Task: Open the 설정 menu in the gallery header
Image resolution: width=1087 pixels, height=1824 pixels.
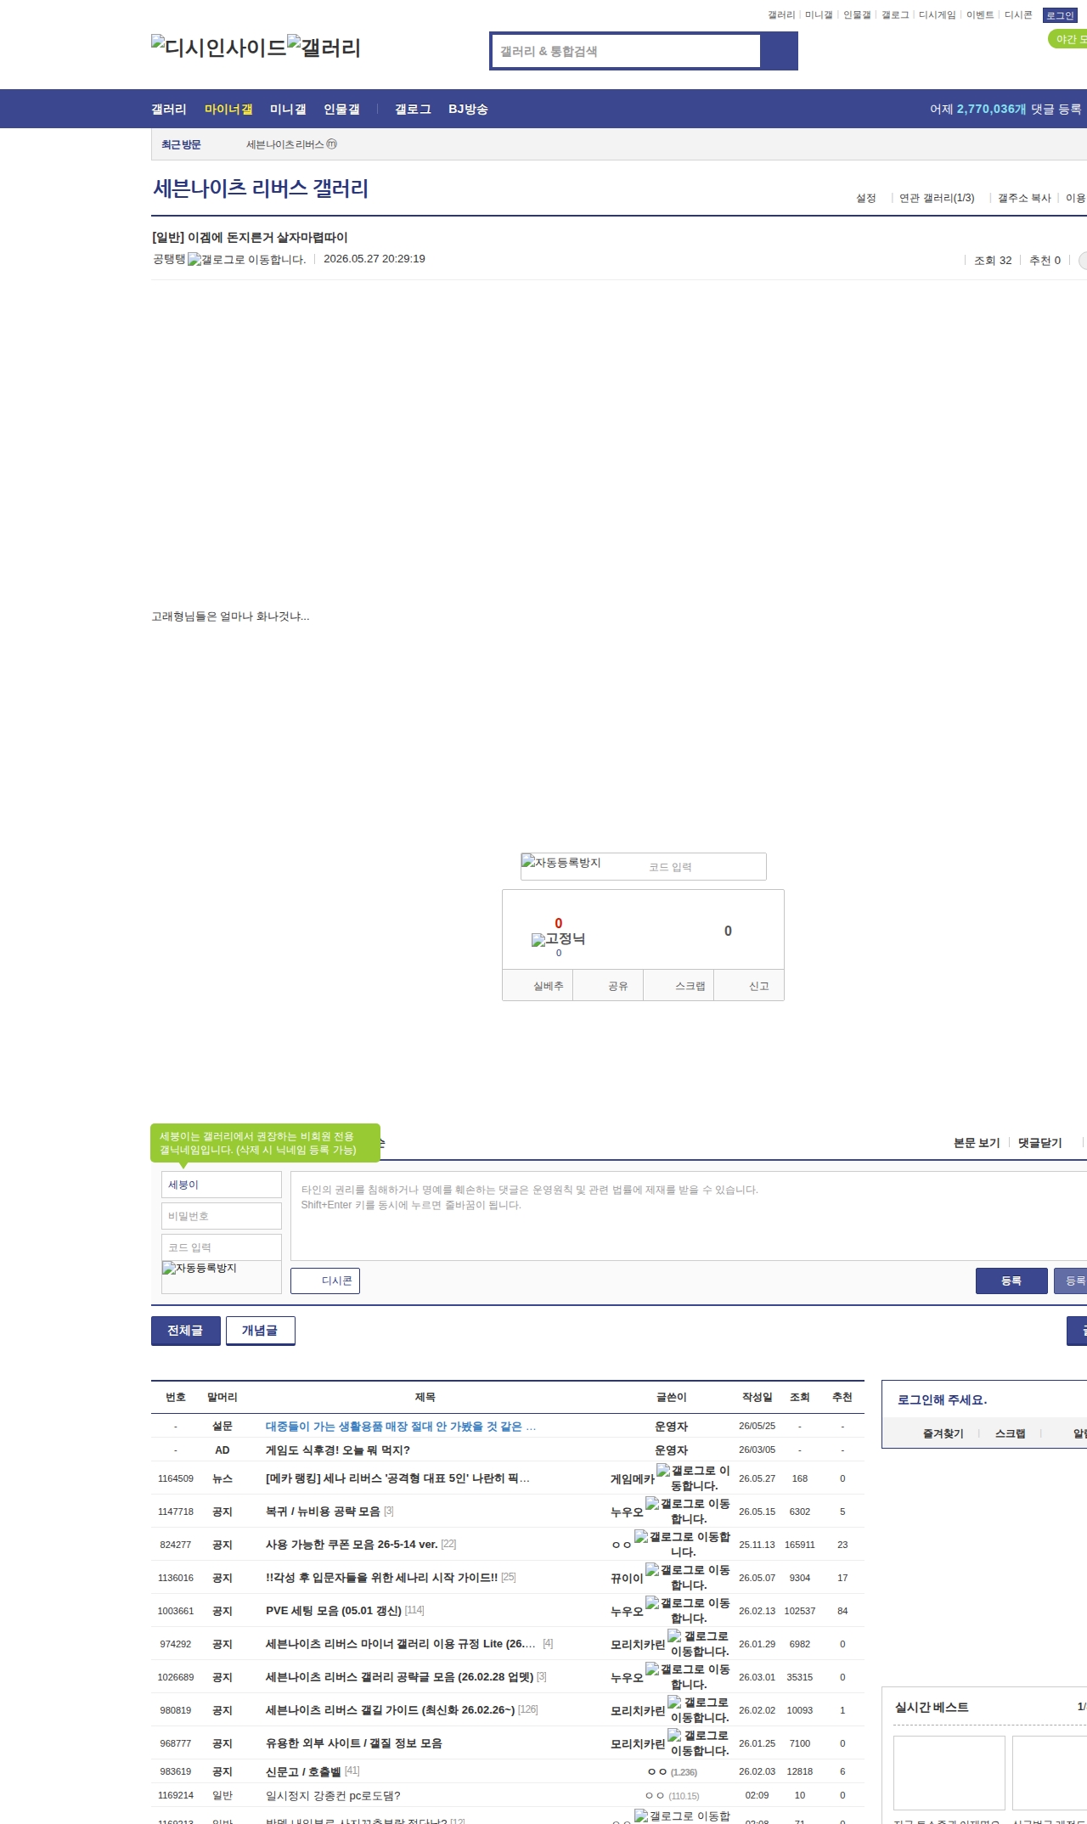Action: 866,198
